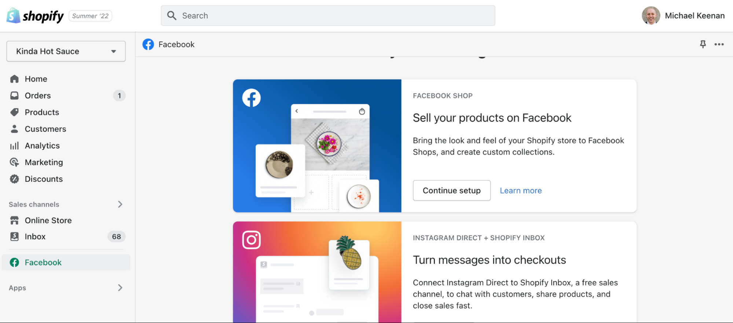The height and width of the screenshot is (323, 733).
Task: Click the Discounts percent badge icon
Action: point(14,179)
